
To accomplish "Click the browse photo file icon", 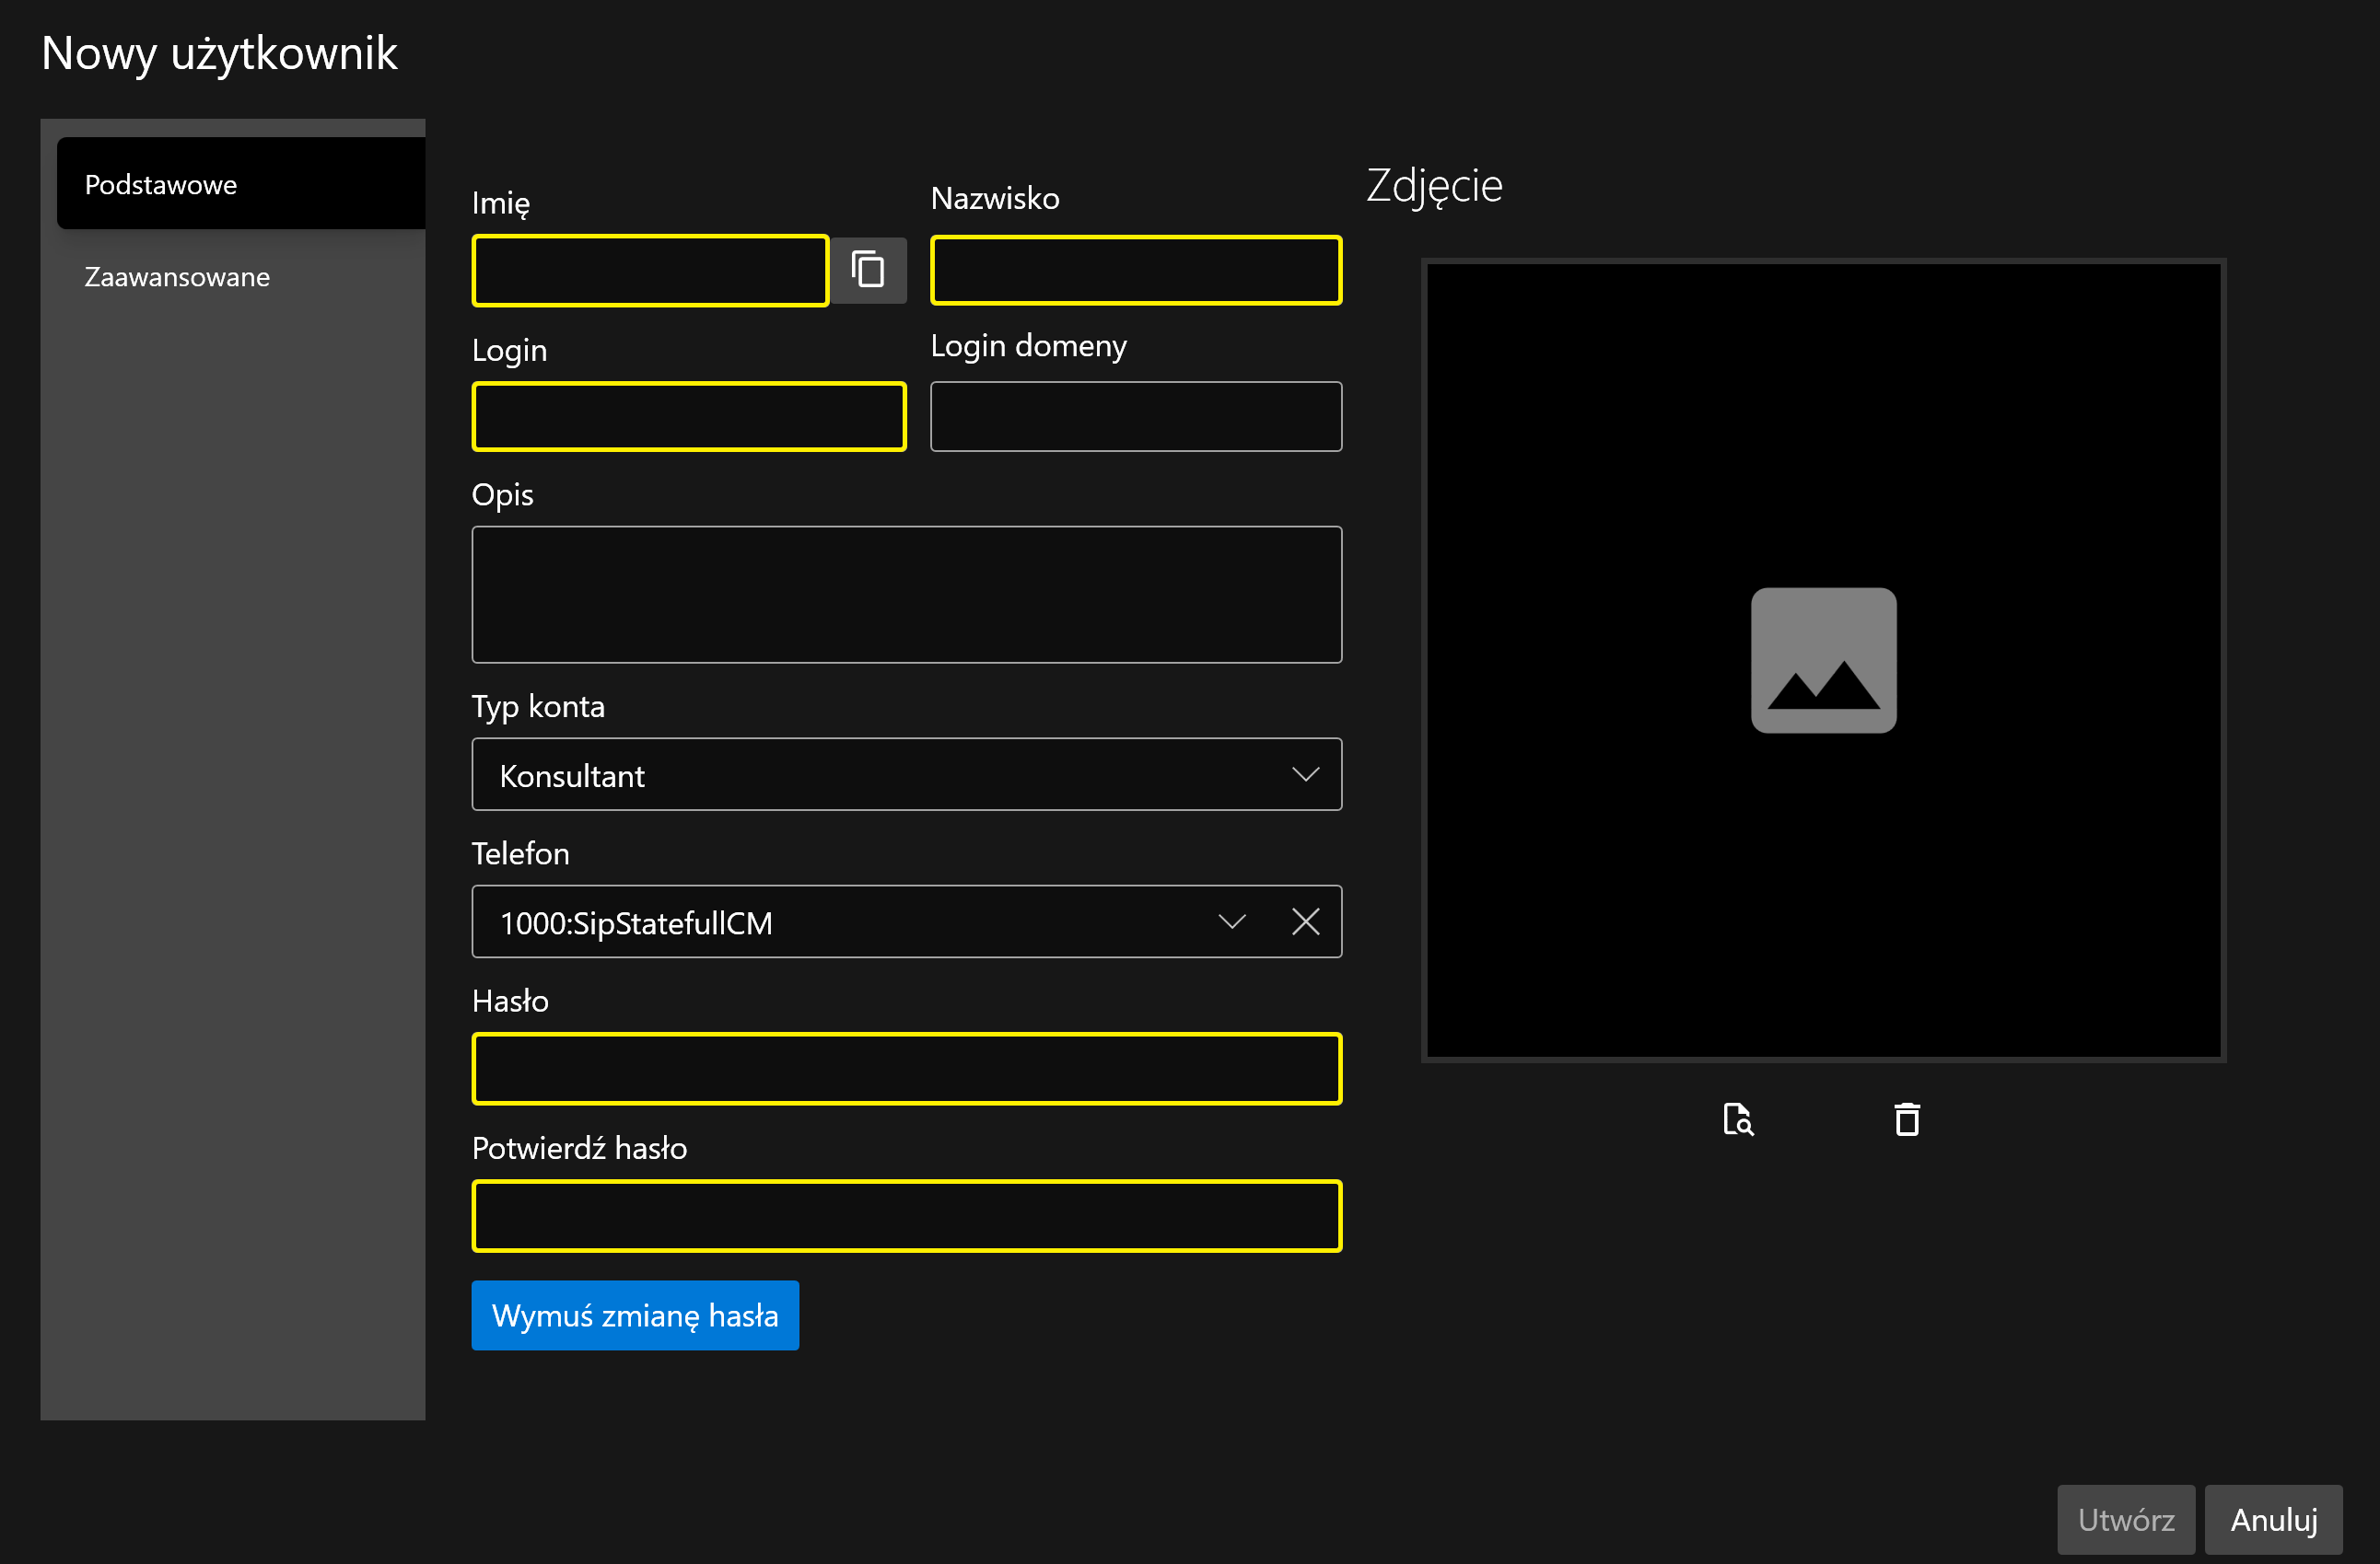I will (1738, 1118).
